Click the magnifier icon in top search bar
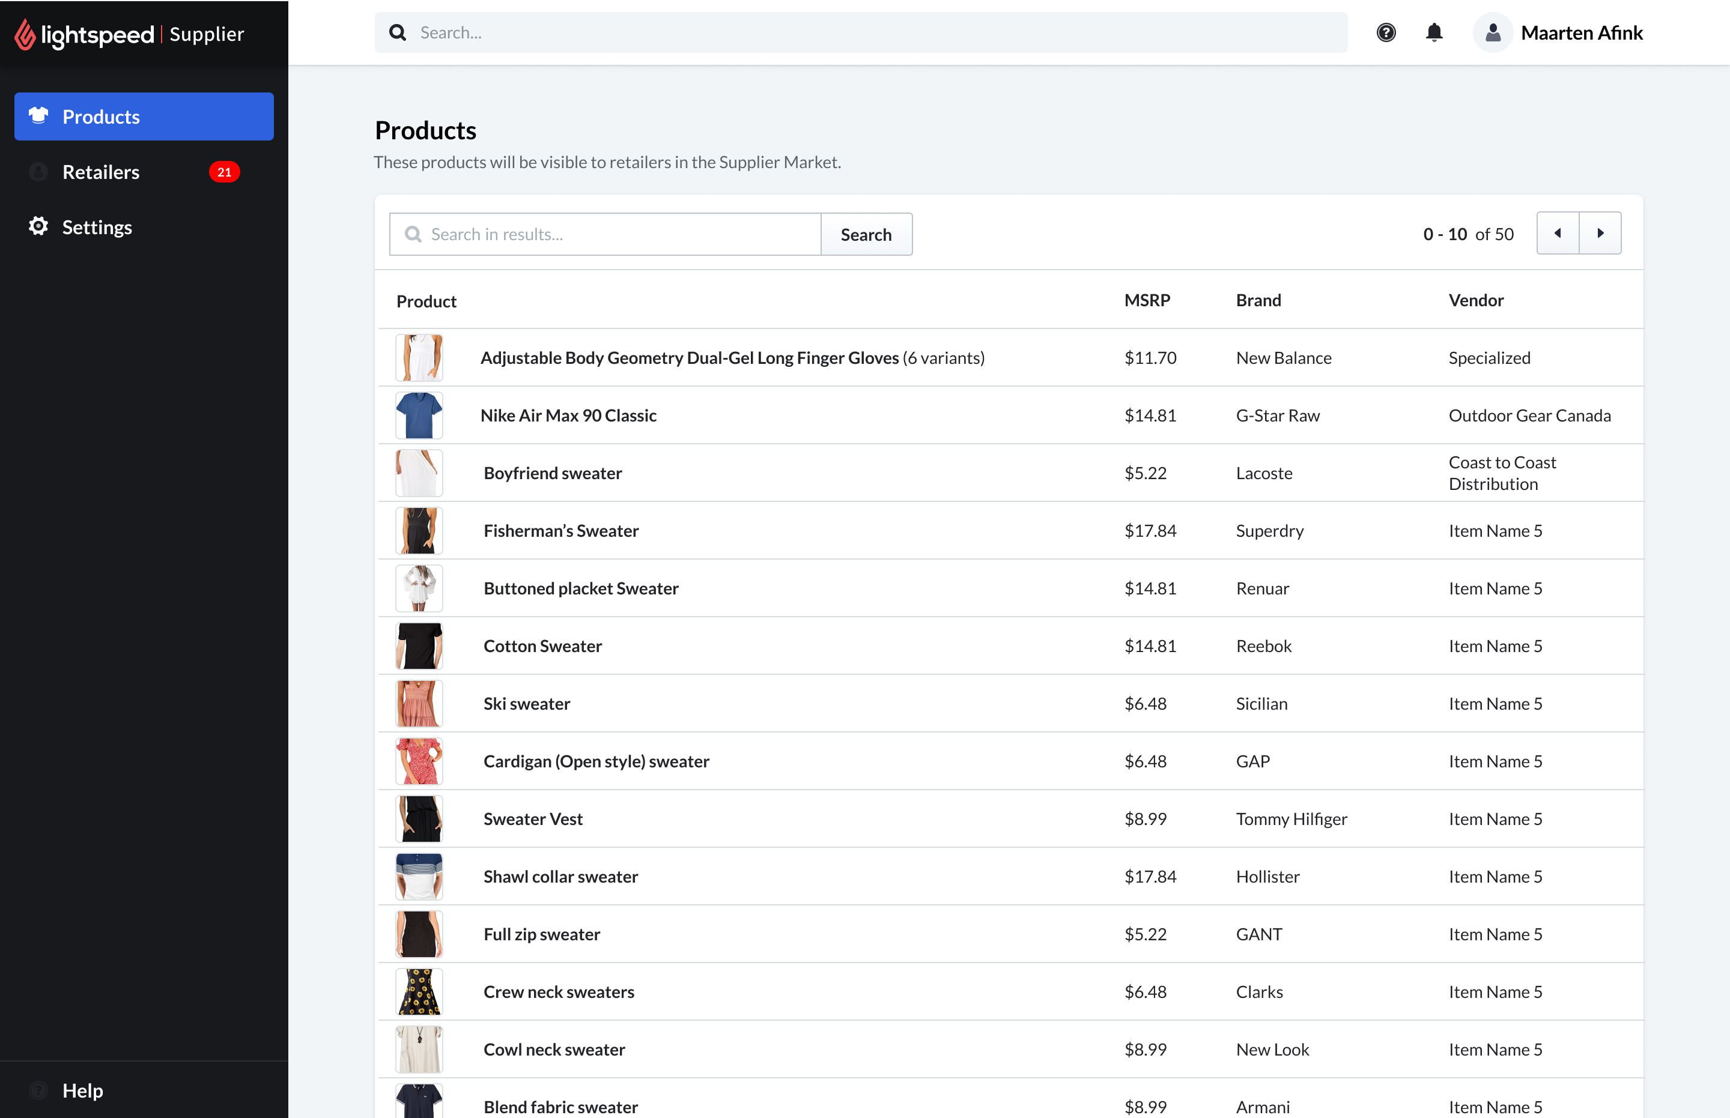Viewport: 1730px width, 1118px height. [397, 32]
